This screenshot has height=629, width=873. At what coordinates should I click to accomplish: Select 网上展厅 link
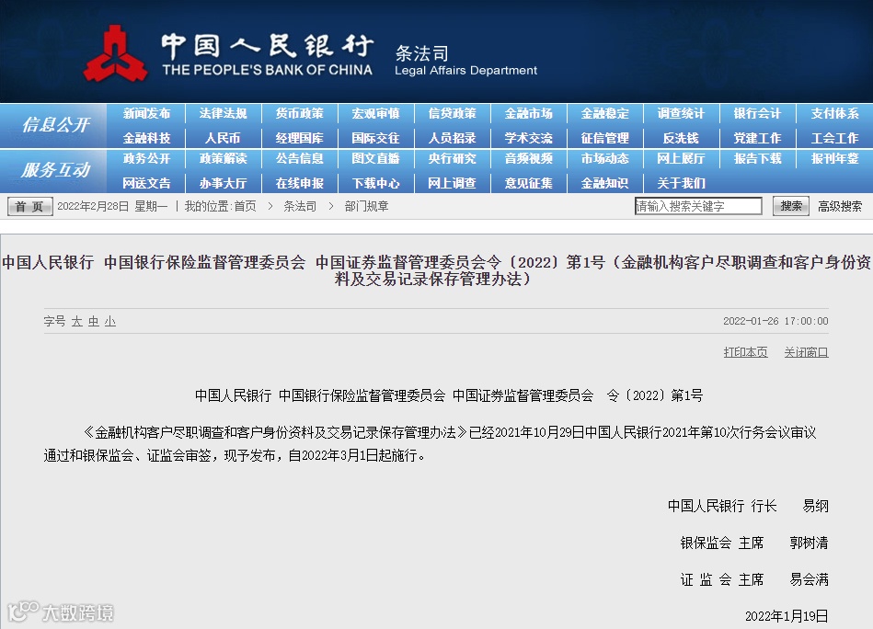(x=681, y=159)
